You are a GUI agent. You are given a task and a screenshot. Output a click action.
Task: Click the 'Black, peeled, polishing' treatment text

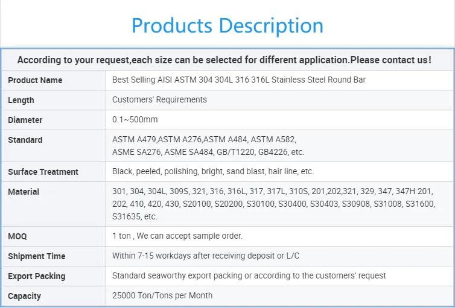pos(213,171)
